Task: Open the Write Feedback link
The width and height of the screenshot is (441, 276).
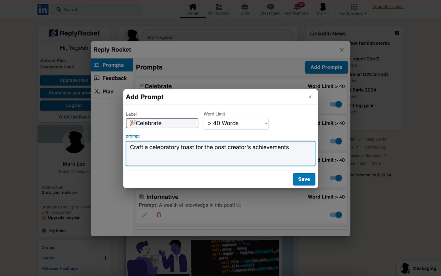Action: pyautogui.click(x=74, y=117)
